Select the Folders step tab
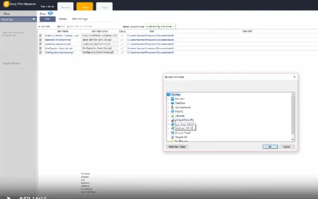318x199 pixels. 63,19
